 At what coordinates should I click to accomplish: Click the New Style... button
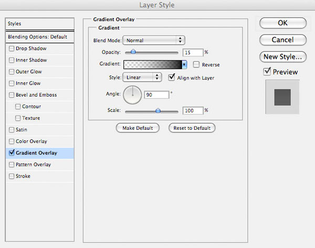pos(283,57)
